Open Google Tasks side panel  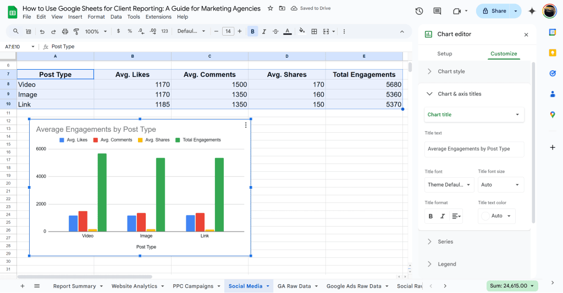click(553, 74)
